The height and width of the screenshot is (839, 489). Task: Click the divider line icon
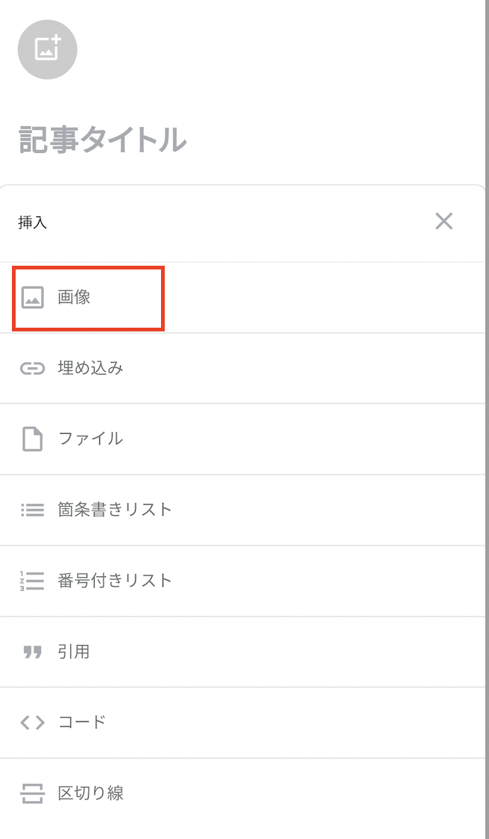tap(33, 793)
